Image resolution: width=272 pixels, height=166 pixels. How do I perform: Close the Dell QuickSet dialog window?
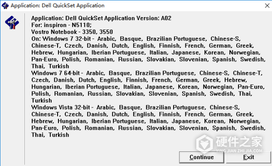pyautogui.click(x=267, y=5)
